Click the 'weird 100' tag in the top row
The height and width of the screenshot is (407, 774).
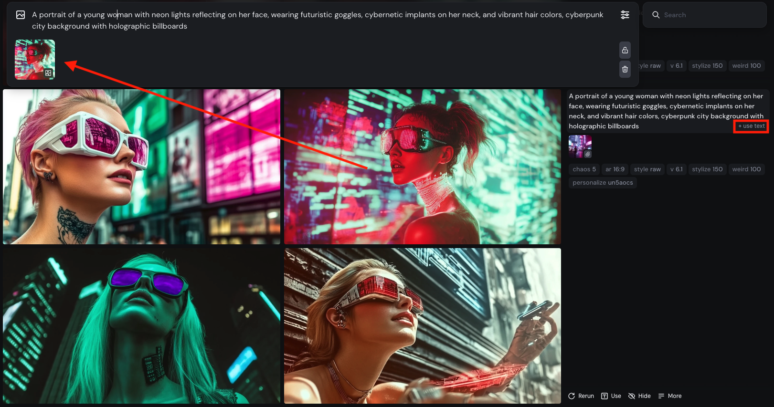coord(746,66)
